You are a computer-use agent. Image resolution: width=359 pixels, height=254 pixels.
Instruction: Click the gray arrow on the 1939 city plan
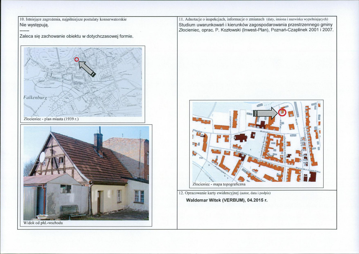tap(87, 69)
